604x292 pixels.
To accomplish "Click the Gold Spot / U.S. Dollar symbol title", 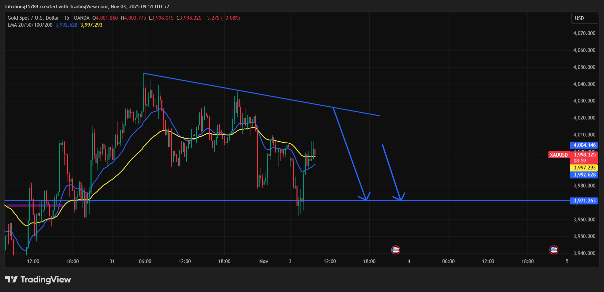I will [x=33, y=18].
